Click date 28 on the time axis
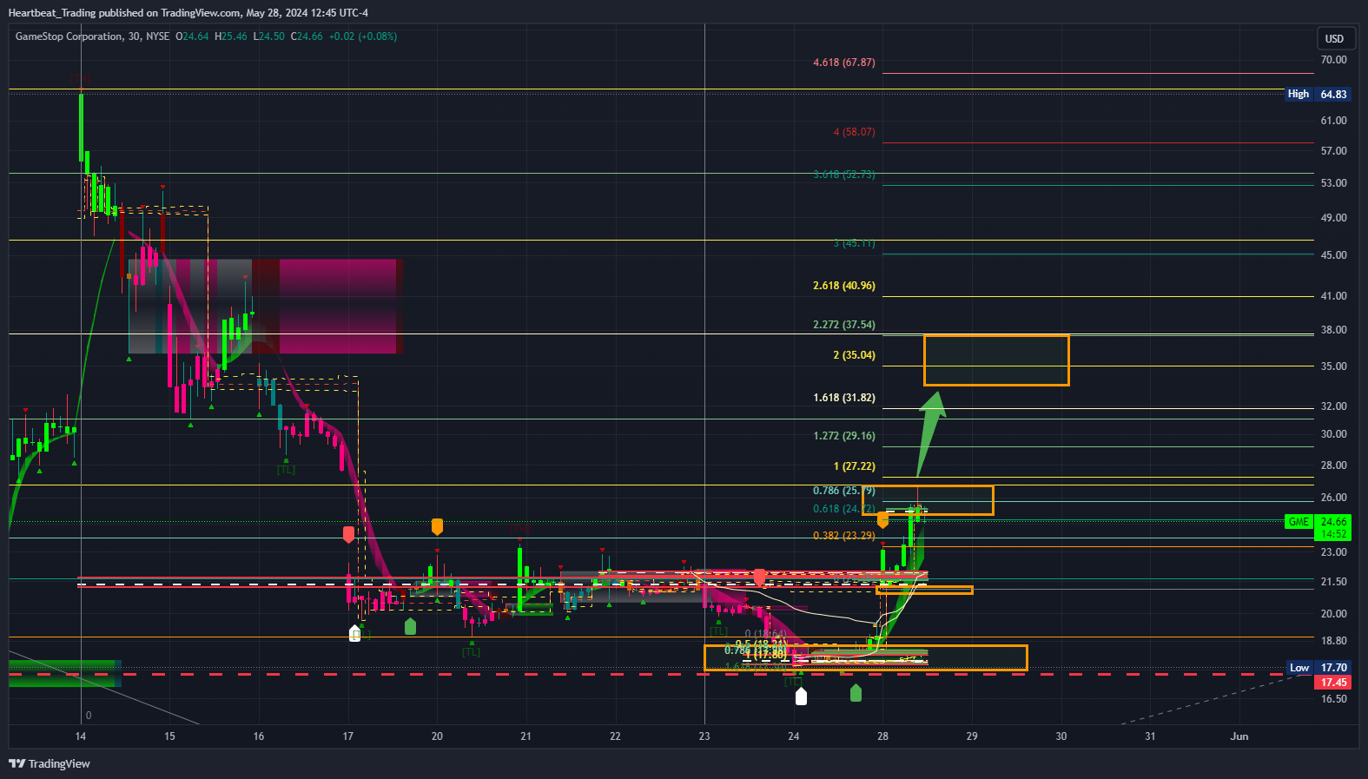1368x779 pixels. pyautogui.click(x=882, y=736)
